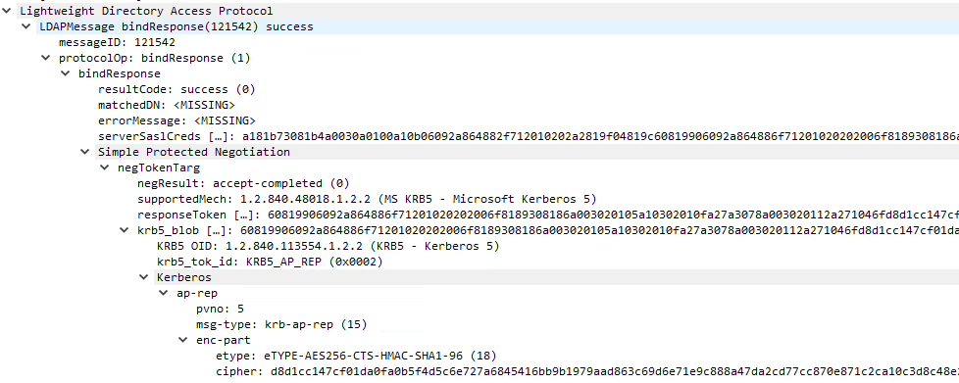Select krb5_tok_id: KRB5_AP_REP row

(270, 263)
